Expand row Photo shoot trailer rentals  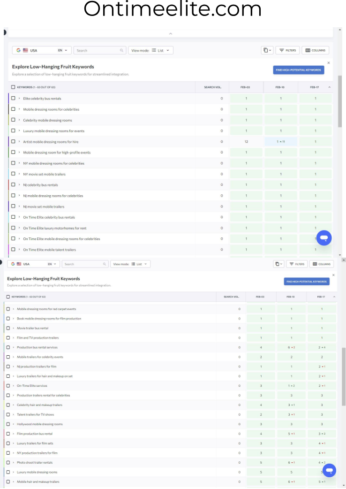coord(14,463)
